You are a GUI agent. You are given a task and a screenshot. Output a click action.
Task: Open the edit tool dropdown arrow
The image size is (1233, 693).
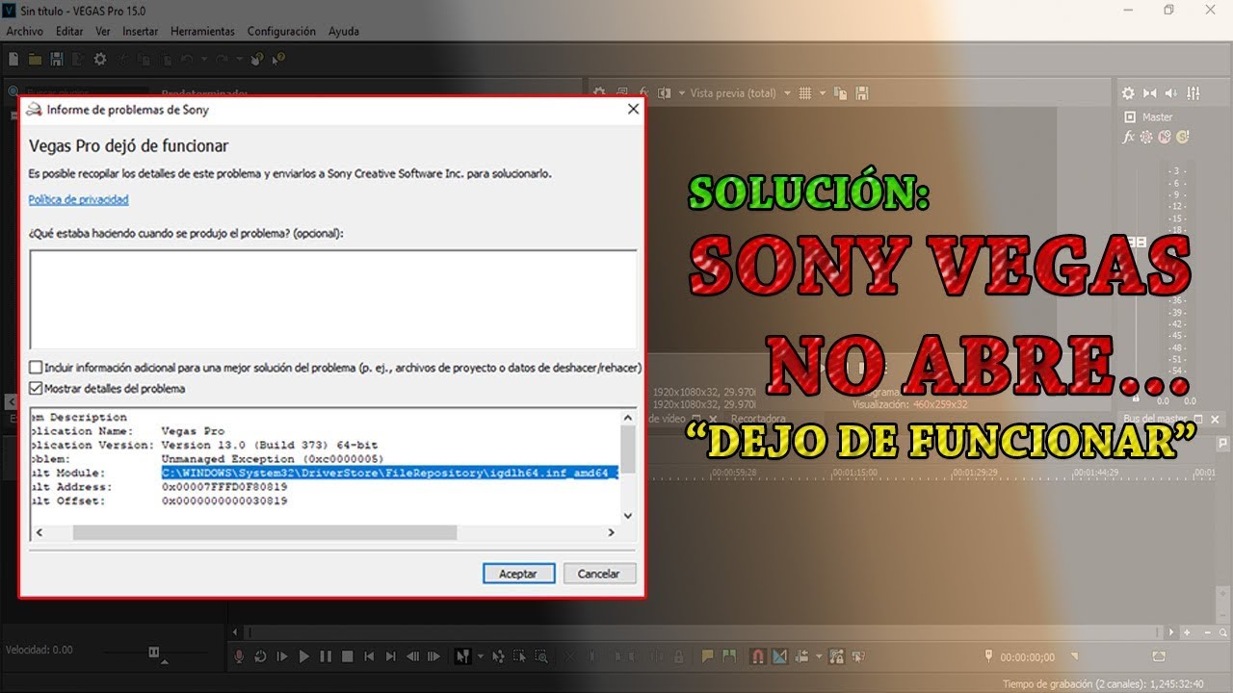pyautogui.click(x=480, y=656)
